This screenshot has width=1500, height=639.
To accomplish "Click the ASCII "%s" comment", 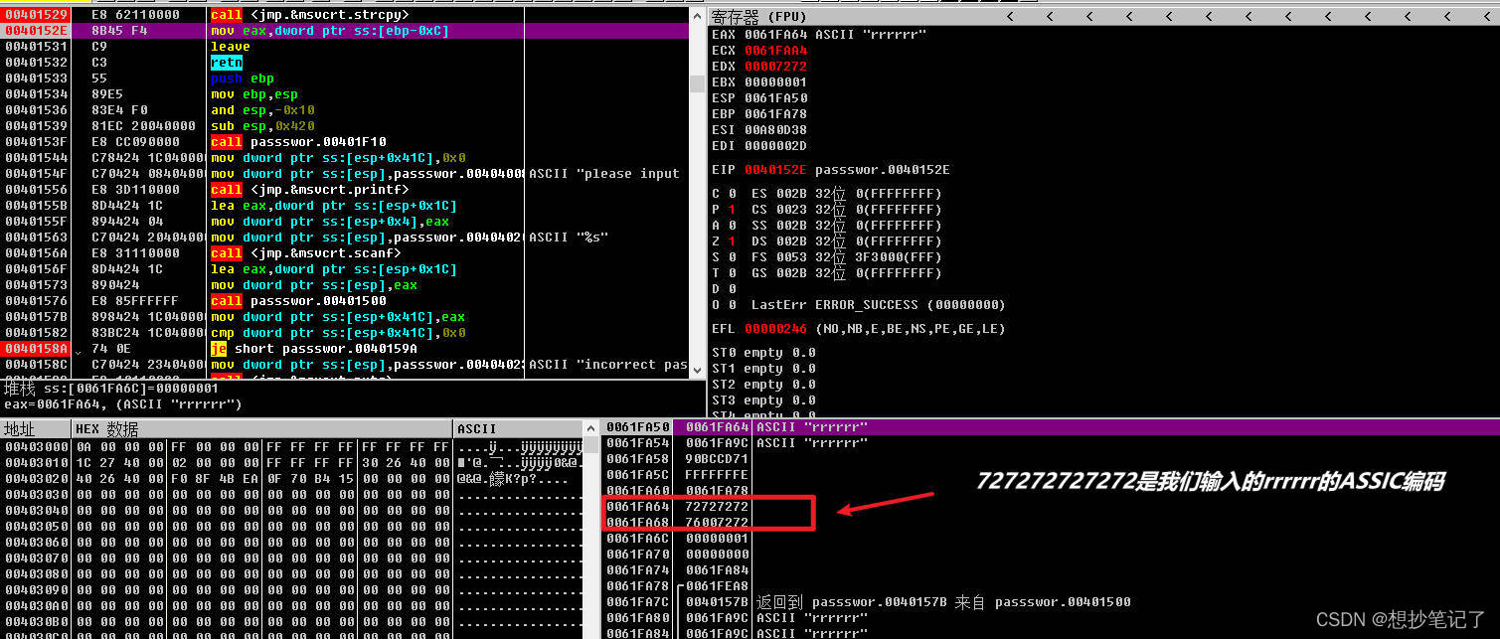I will tap(569, 238).
